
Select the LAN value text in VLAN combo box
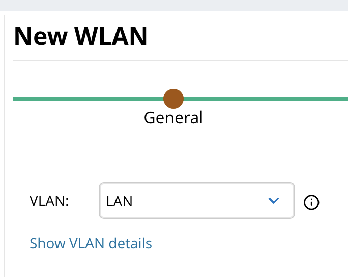tap(120, 202)
